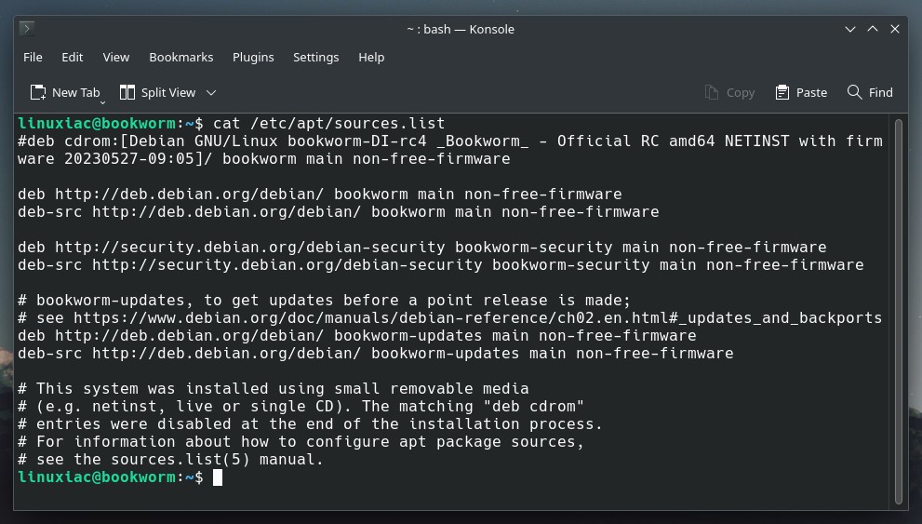
Task: Expand the Split View dropdown chevron
Action: (211, 93)
